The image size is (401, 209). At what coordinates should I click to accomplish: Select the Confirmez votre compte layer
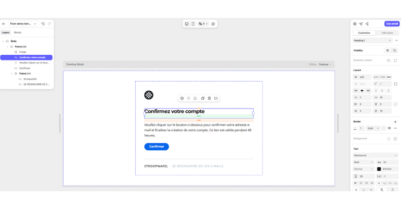[x=26, y=58]
